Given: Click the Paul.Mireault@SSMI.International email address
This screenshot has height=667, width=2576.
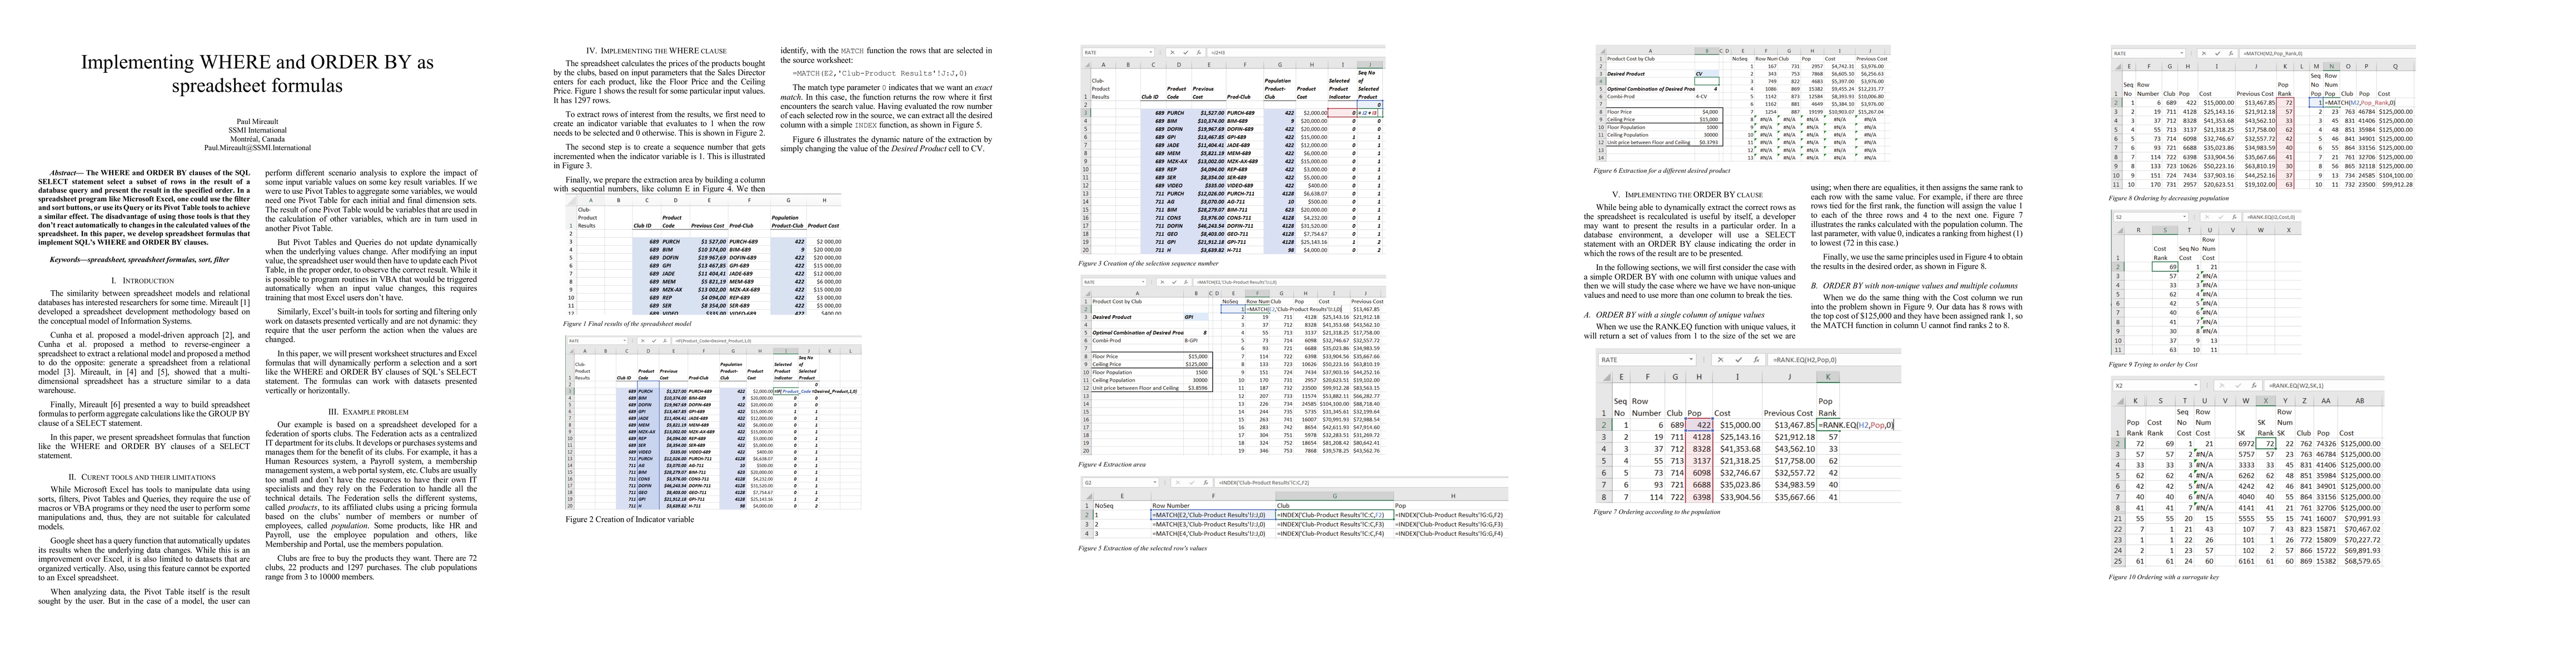Looking at the screenshot, I should [x=257, y=148].
